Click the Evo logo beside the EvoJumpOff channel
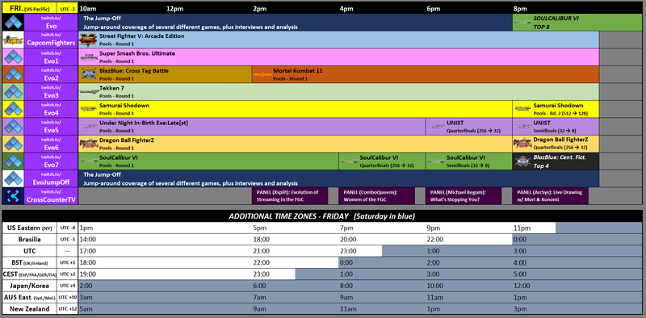The image size is (646, 318). tap(13, 178)
